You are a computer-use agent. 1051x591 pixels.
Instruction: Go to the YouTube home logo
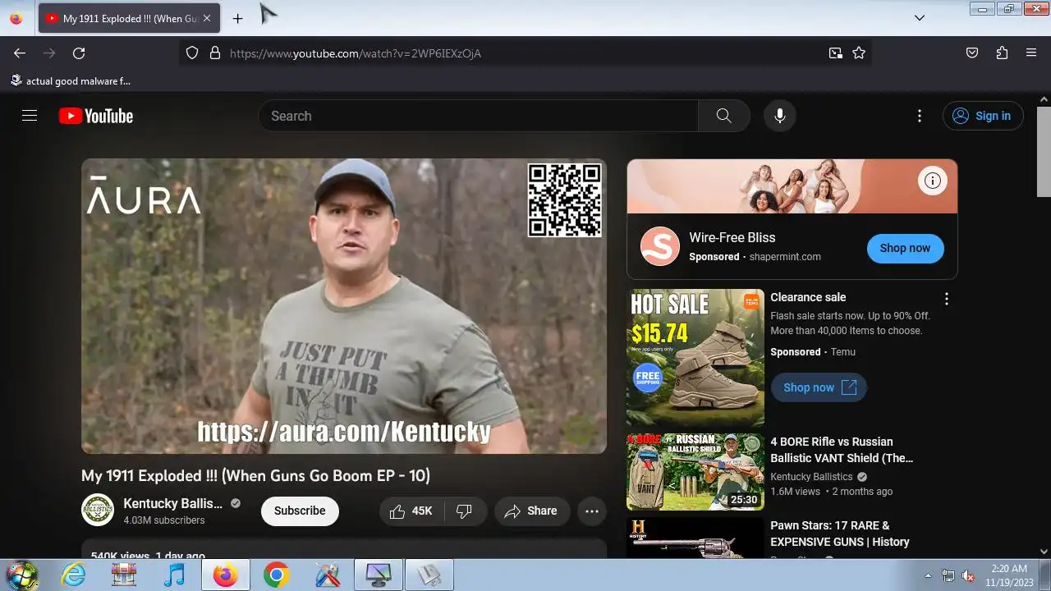[96, 116]
